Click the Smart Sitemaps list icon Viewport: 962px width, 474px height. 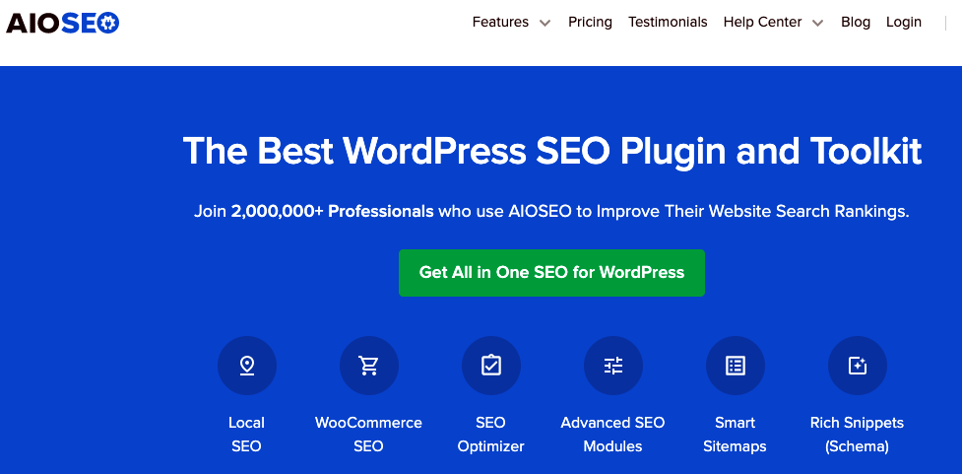click(735, 366)
